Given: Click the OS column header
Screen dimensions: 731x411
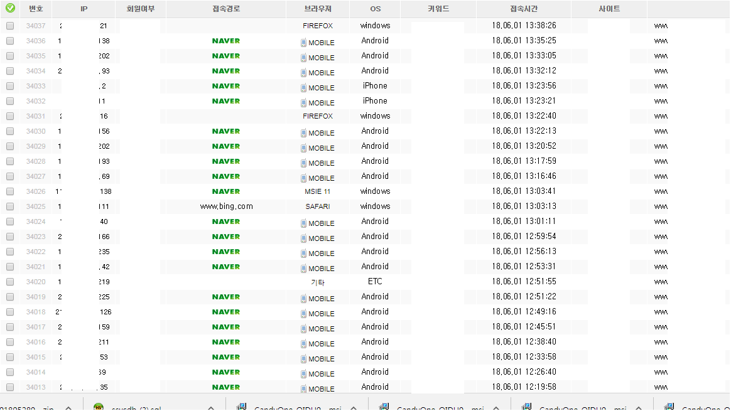Looking at the screenshot, I should 376,9.
